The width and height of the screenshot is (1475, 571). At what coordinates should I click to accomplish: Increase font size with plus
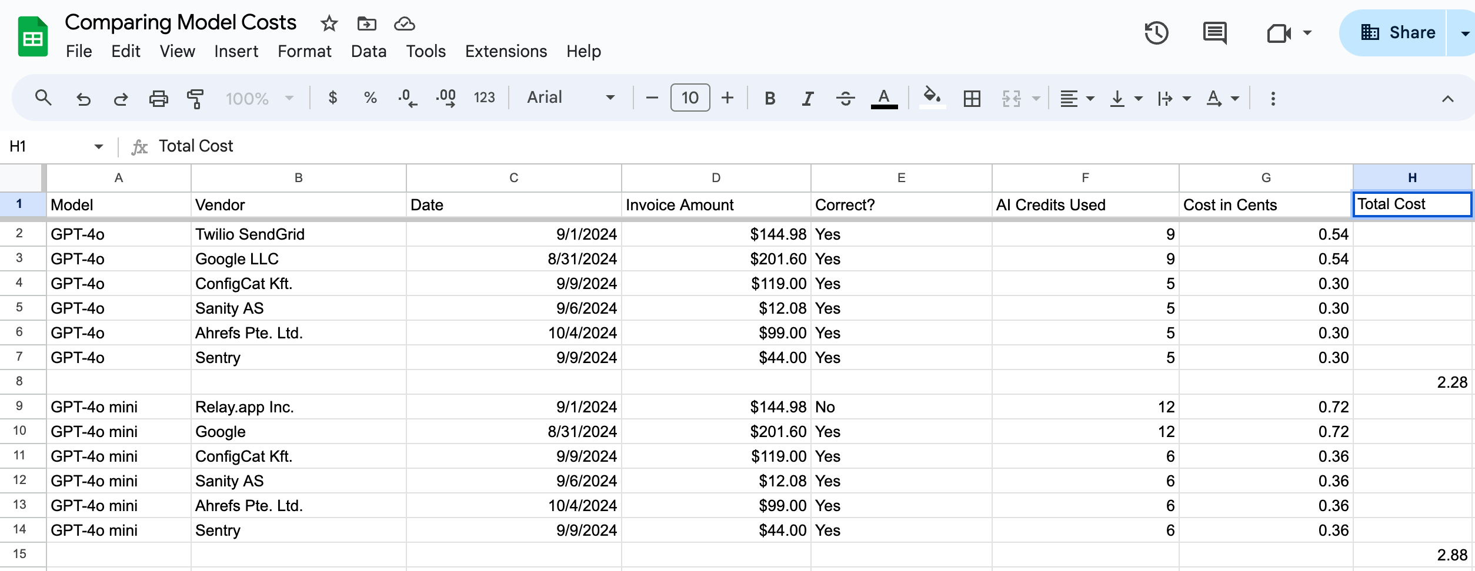(728, 98)
